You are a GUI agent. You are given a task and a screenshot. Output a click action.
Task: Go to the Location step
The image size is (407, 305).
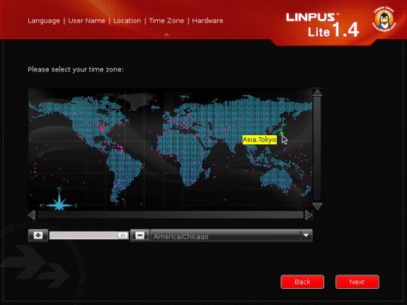127,21
